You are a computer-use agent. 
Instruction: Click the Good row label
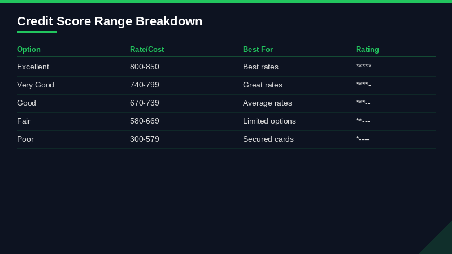point(27,103)
